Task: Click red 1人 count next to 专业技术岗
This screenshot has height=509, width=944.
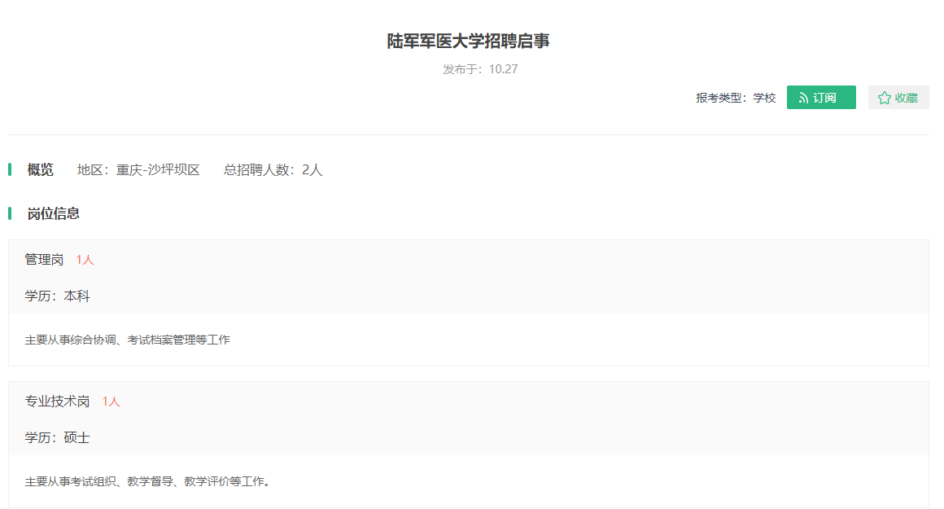Action: [x=111, y=401]
